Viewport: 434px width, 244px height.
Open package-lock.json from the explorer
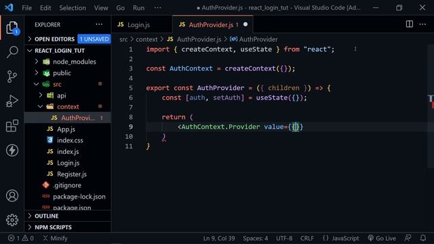click(x=79, y=197)
